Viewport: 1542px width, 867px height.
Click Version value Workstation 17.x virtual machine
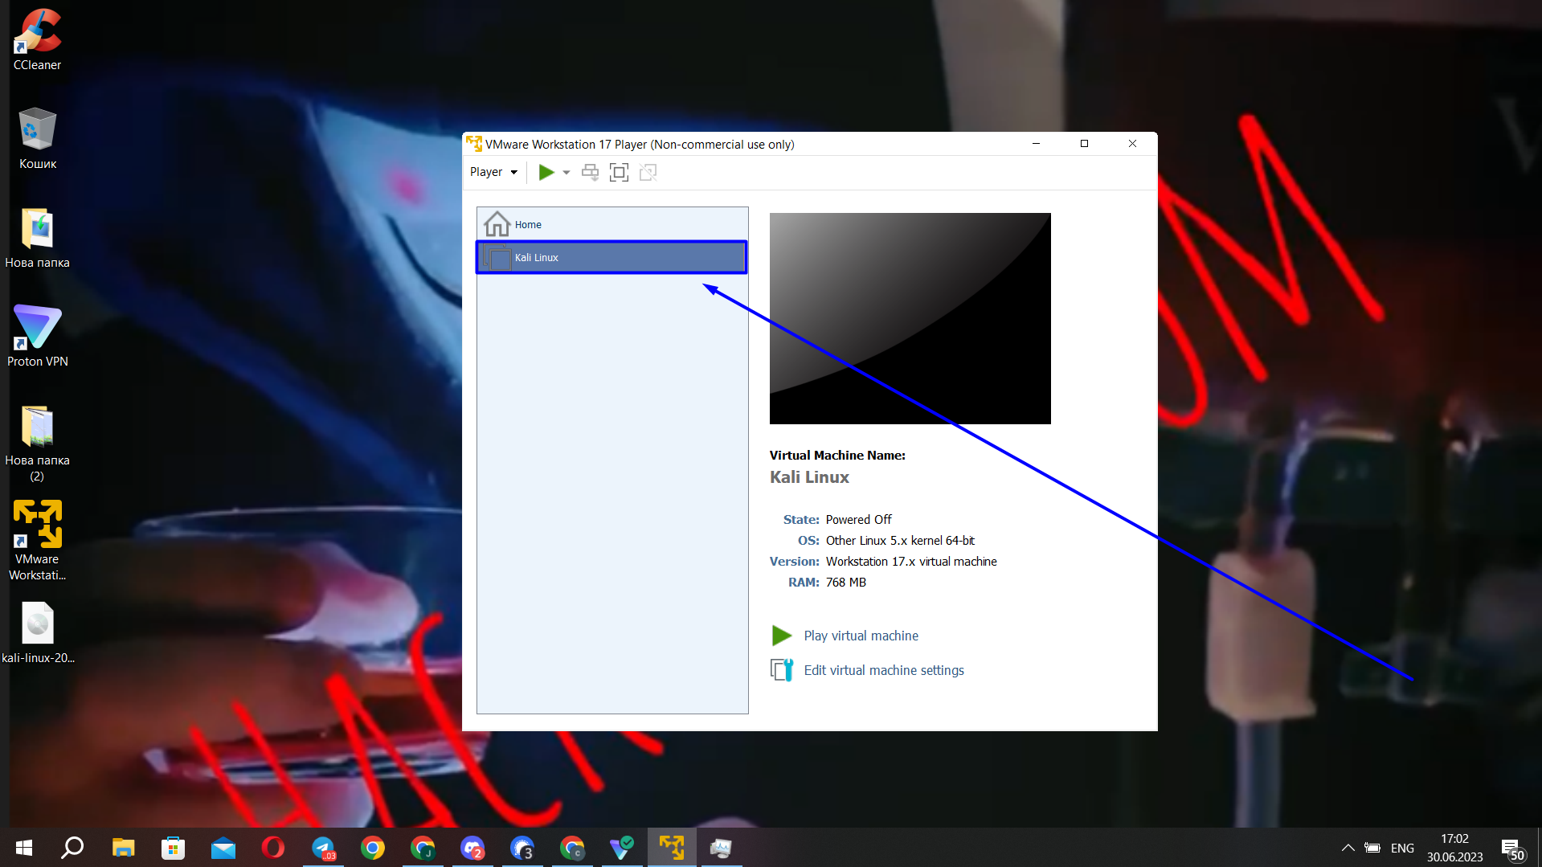(911, 562)
